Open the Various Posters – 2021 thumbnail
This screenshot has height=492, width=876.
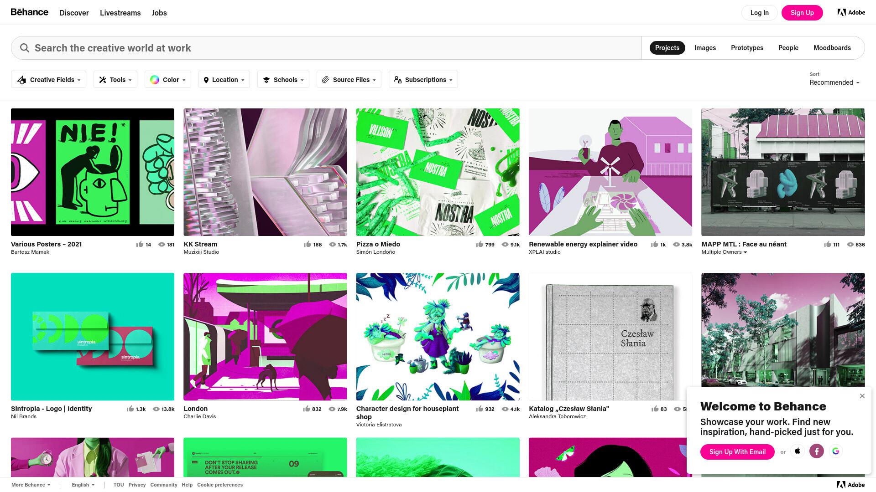click(93, 172)
